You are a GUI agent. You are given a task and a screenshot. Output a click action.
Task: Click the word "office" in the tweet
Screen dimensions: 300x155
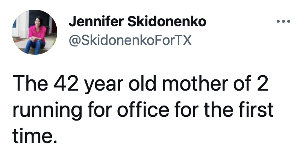point(143,110)
